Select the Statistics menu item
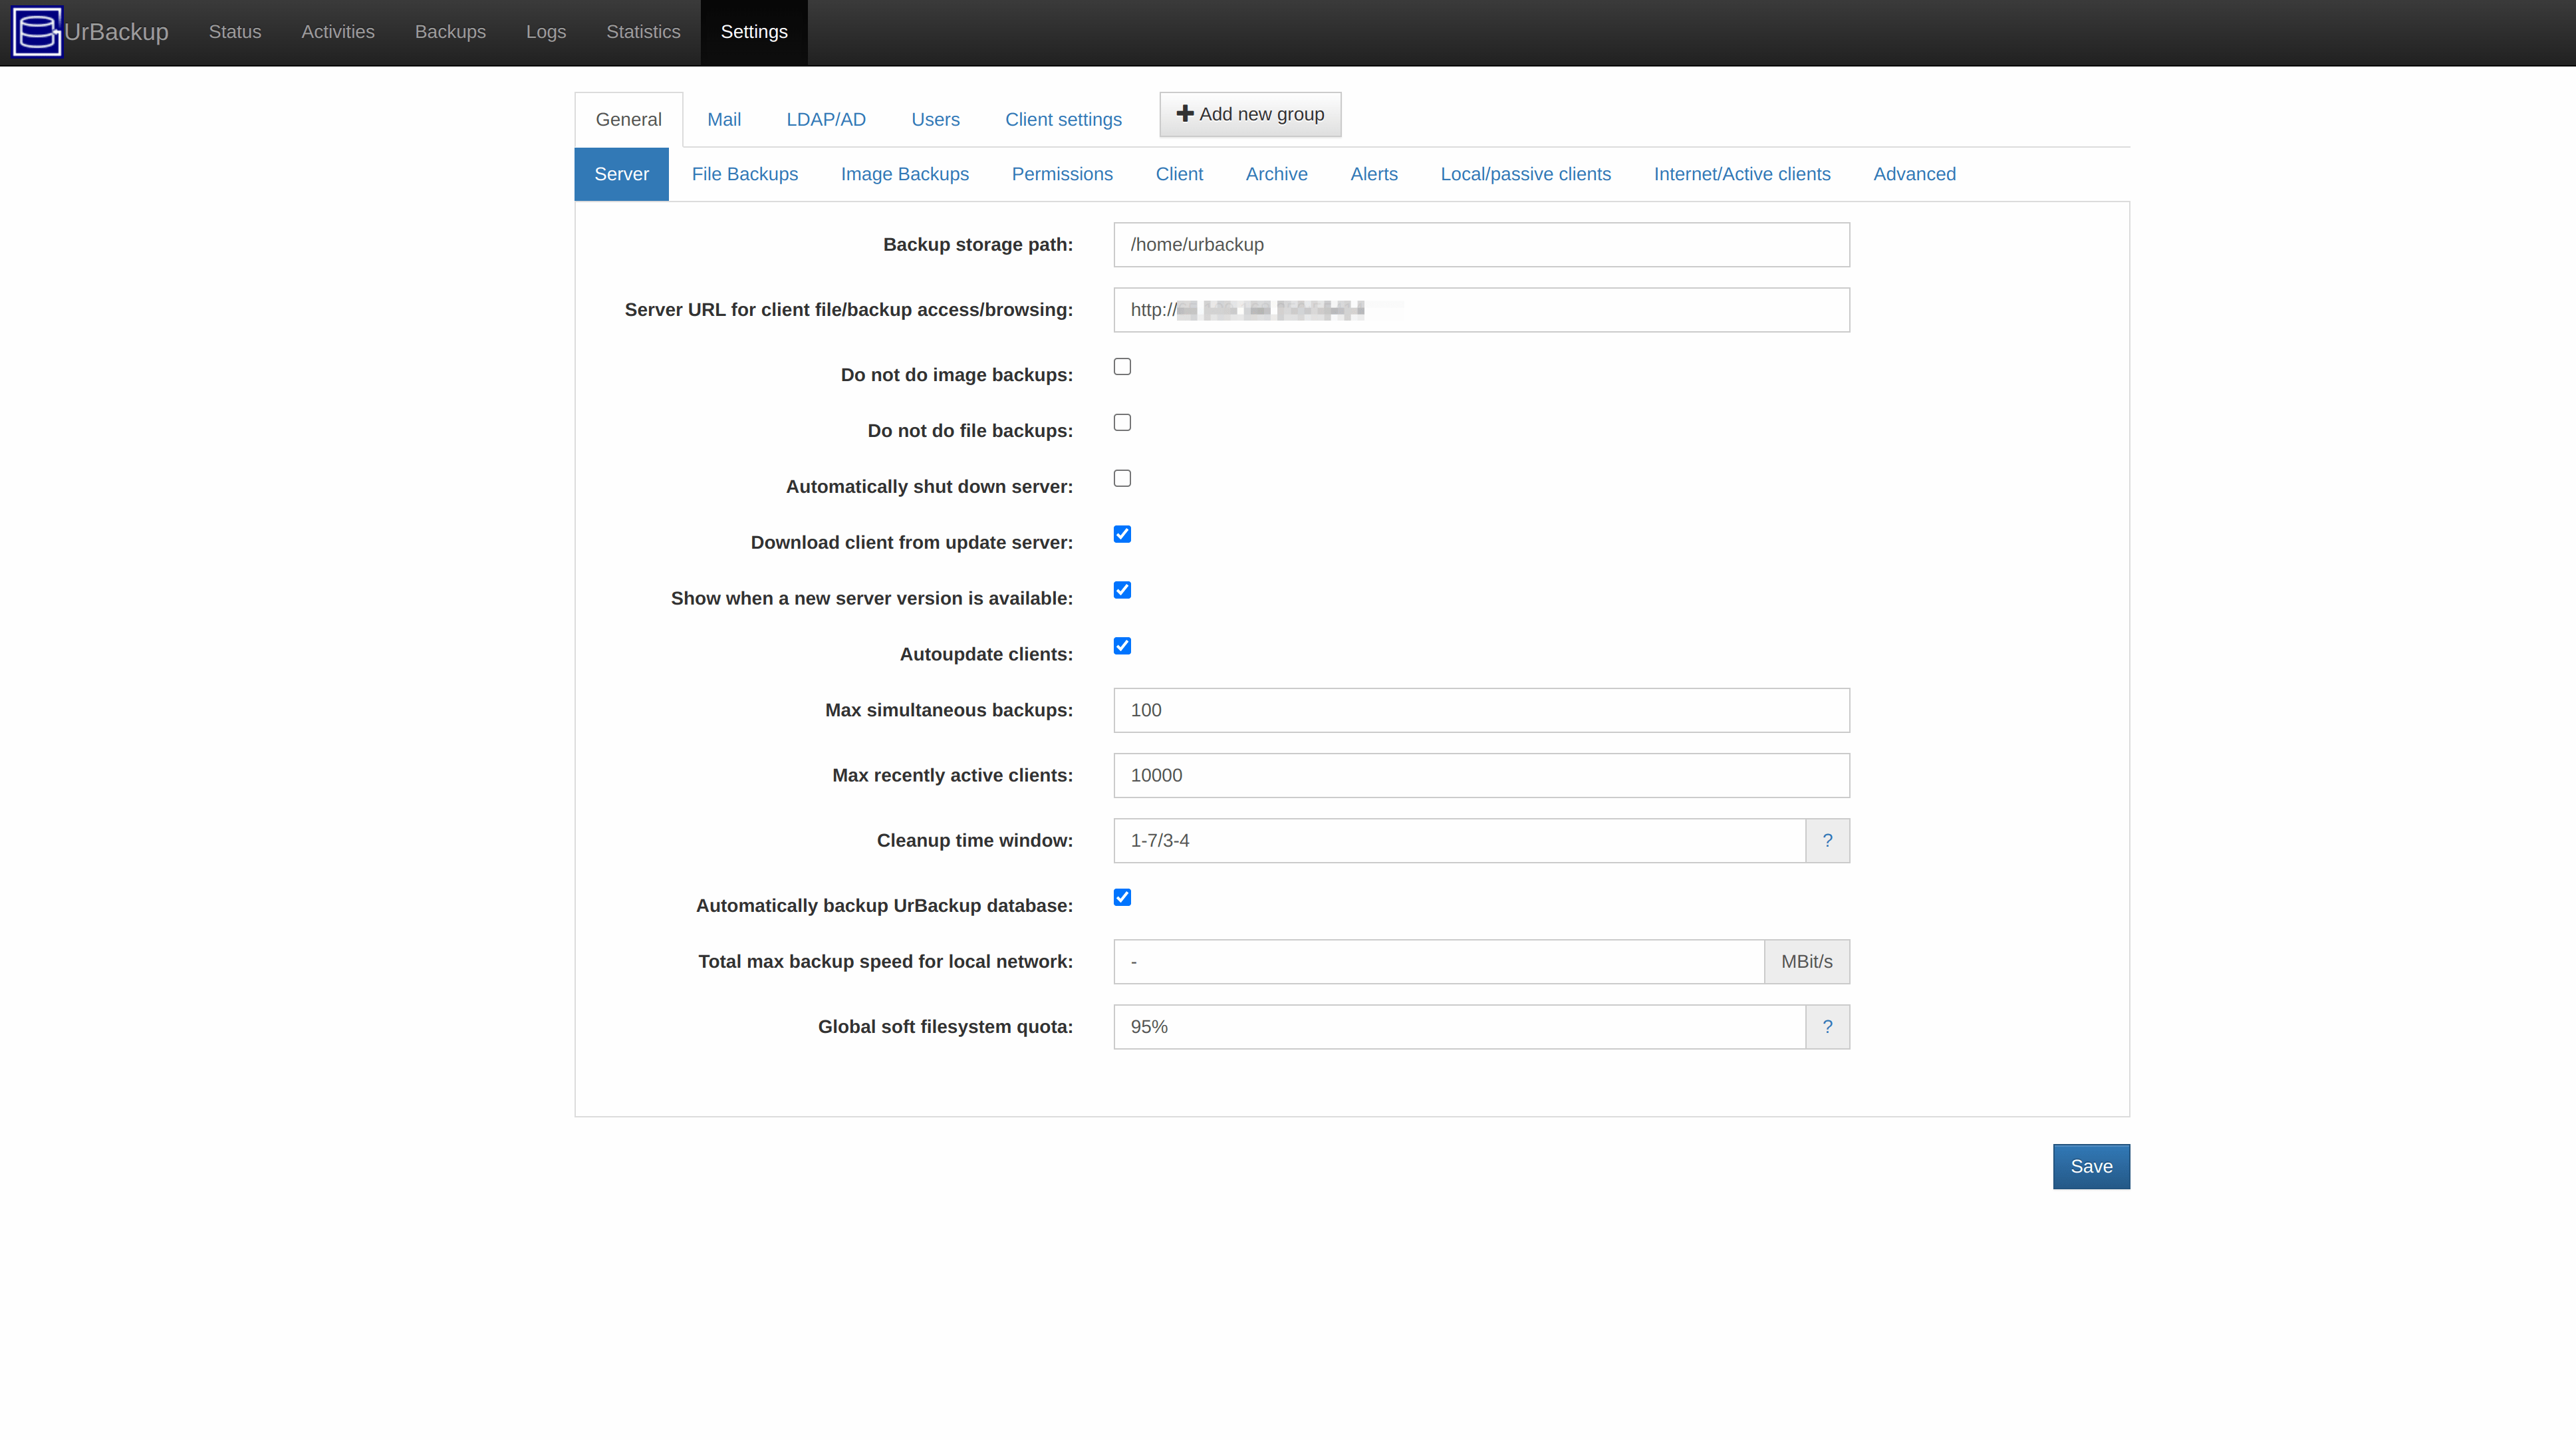Image resolution: width=2576 pixels, height=1440 pixels. point(643,31)
